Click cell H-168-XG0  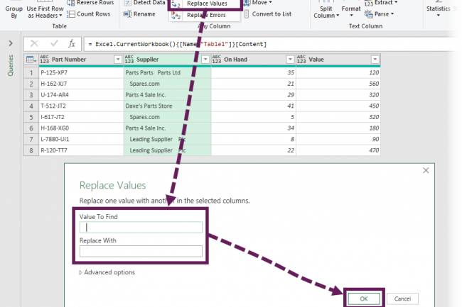click(81, 128)
